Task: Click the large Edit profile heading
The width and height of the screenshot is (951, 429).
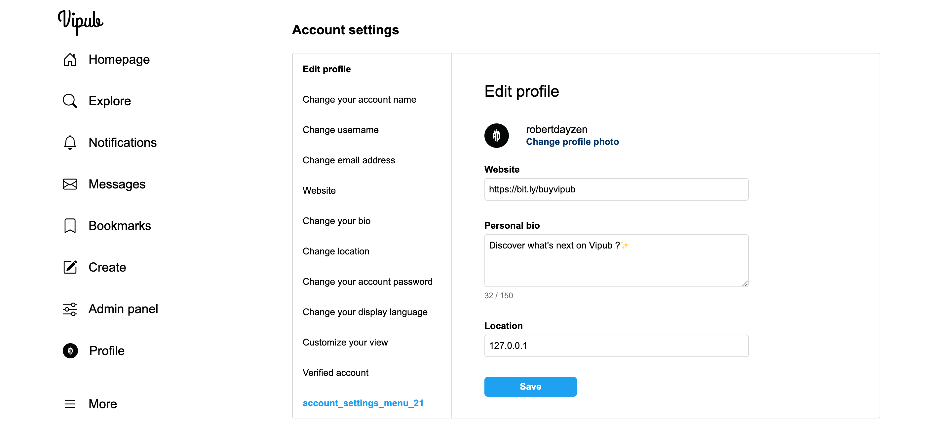Action: [521, 91]
